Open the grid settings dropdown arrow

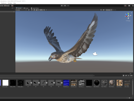tap(46, 10)
